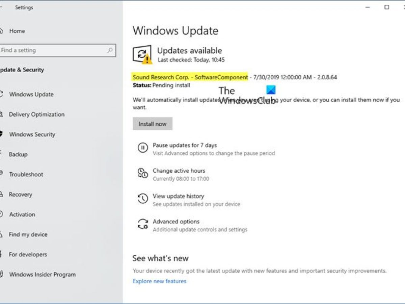Viewport: 405px width, 304px height.
Task: Click the See what's new heading
Action: (x=160, y=258)
